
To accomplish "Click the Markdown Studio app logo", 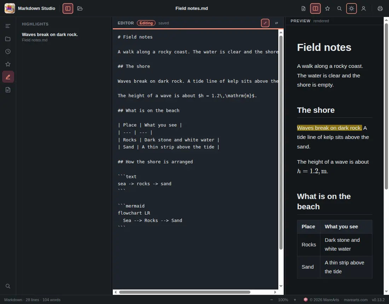I will point(10,8).
